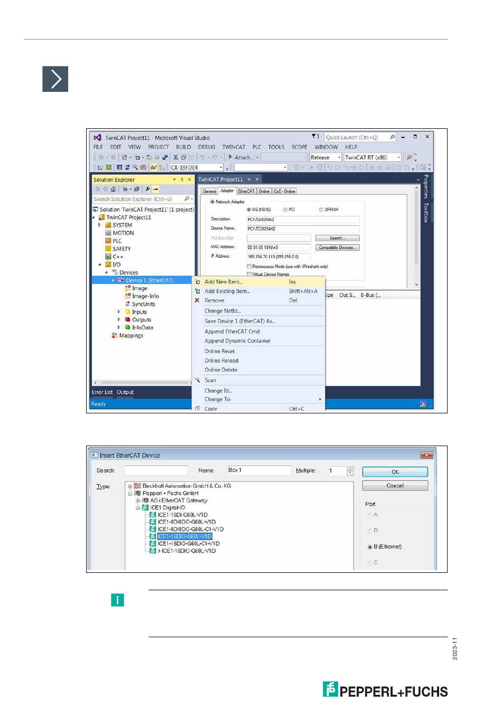Open the Error List panel tab
The image size is (502, 718).
tap(102, 392)
